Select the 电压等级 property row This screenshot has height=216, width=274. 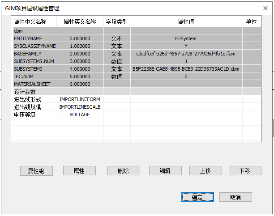[x=137, y=114]
